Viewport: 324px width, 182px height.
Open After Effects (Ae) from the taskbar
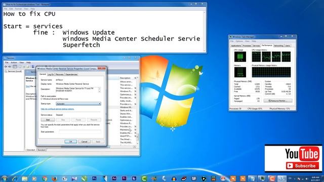(x=114, y=178)
